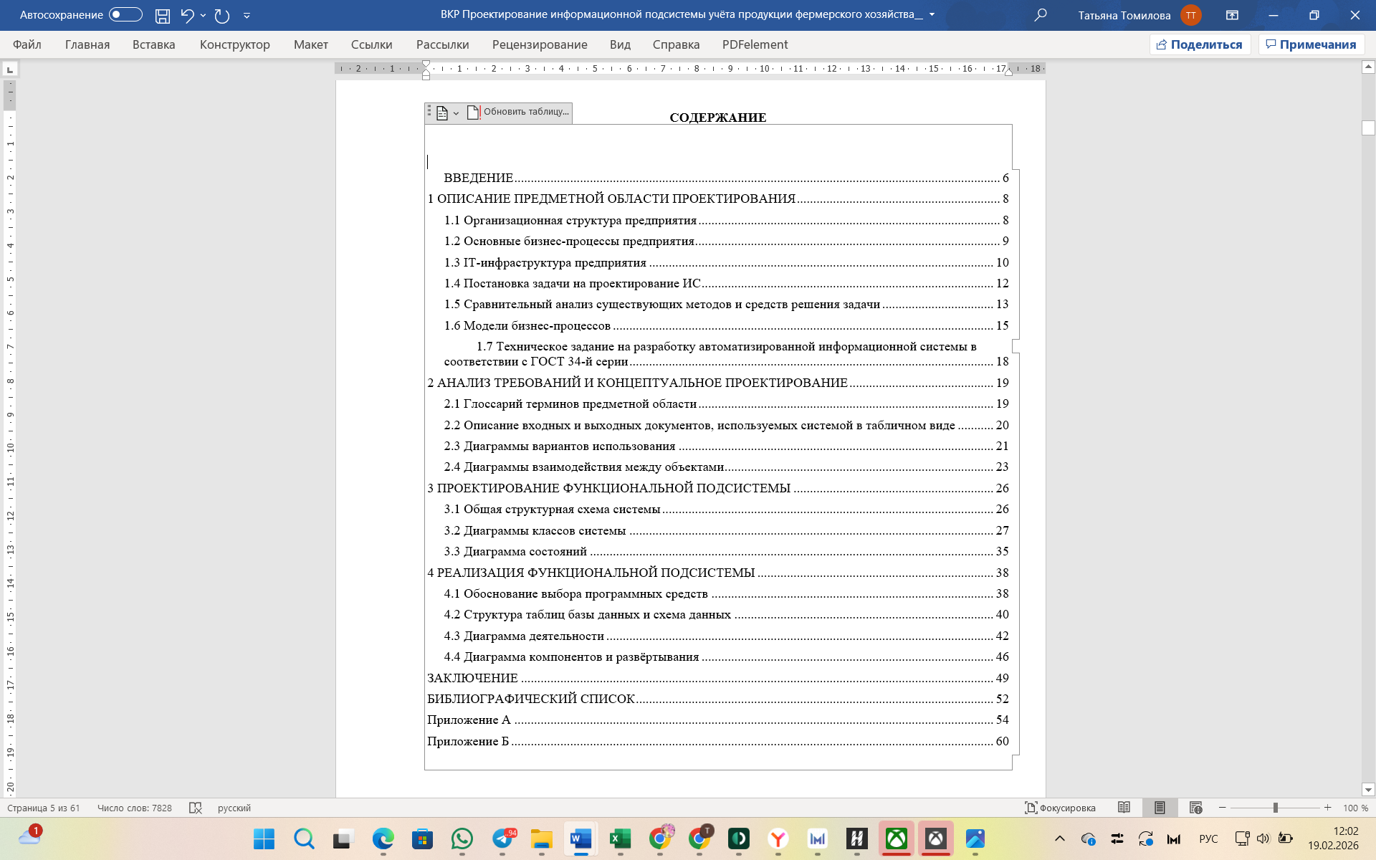Screen dimensions: 1376x860
Task: Toggle the Автосохранение switch
Action: pos(125,15)
